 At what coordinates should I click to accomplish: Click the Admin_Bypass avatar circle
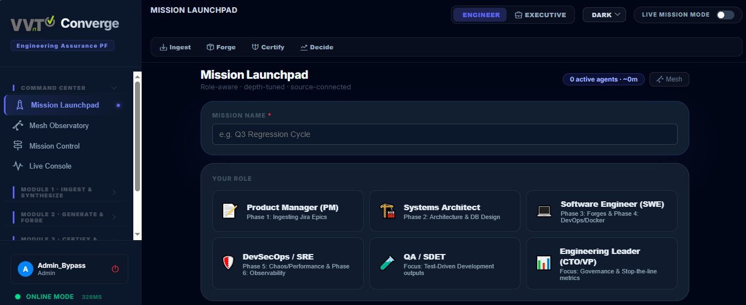tap(26, 269)
